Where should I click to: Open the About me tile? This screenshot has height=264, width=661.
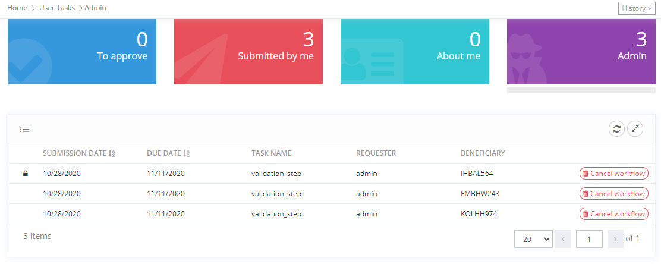[x=415, y=52]
